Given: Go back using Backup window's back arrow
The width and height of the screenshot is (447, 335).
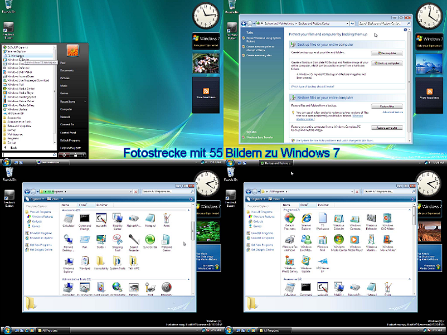Looking at the screenshot, I should click(x=244, y=23).
